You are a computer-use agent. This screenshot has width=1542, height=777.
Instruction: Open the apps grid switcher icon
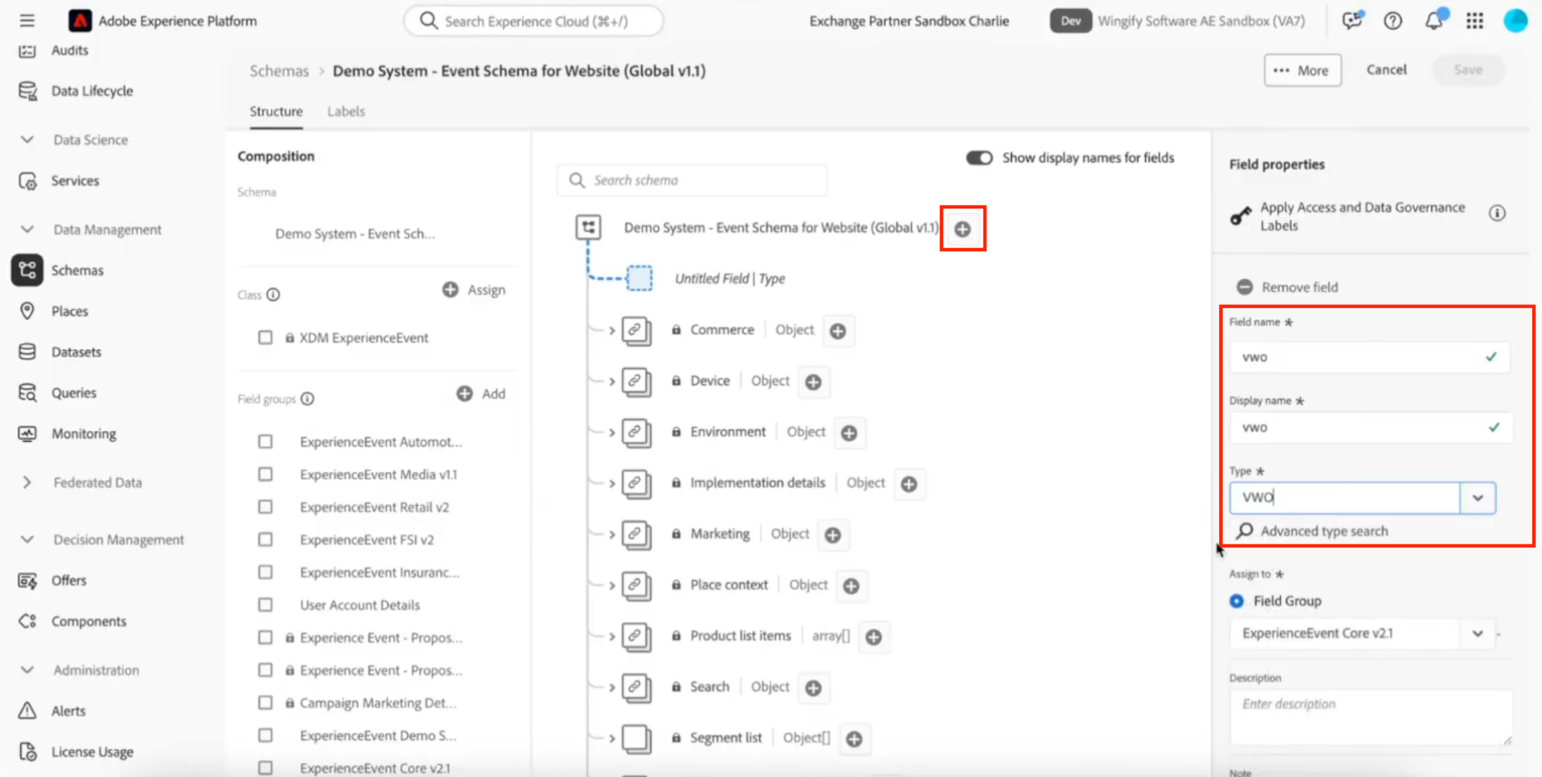1474,21
